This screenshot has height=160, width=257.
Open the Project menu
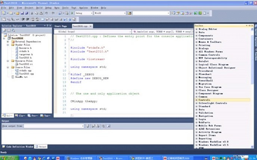coord(29,8)
